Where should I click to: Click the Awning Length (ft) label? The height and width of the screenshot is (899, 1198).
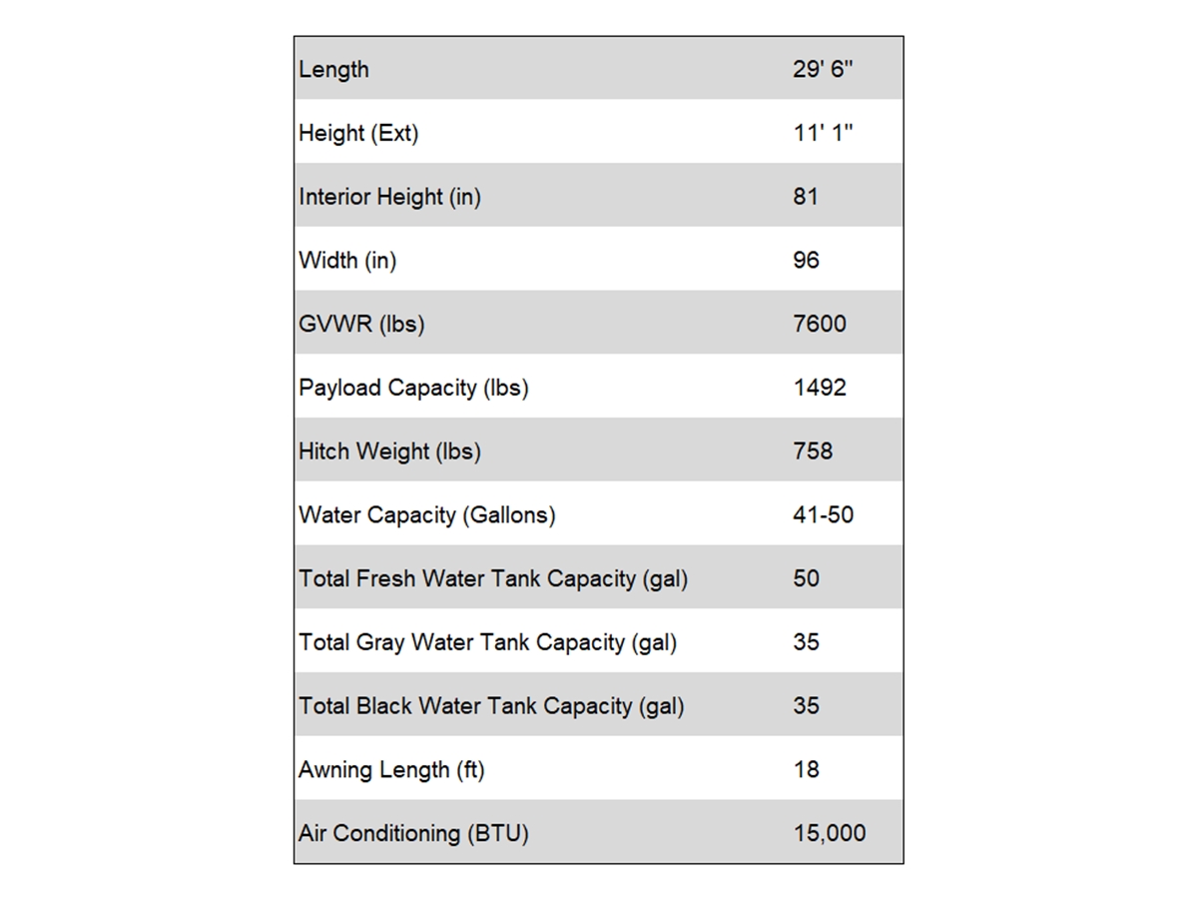click(391, 771)
